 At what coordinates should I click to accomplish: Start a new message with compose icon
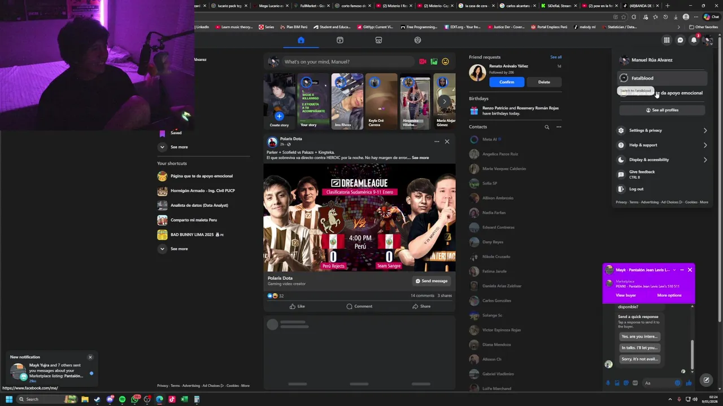coord(706,380)
